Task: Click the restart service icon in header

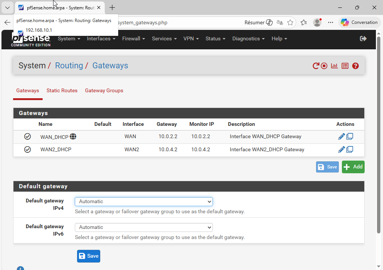Action: (x=316, y=66)
